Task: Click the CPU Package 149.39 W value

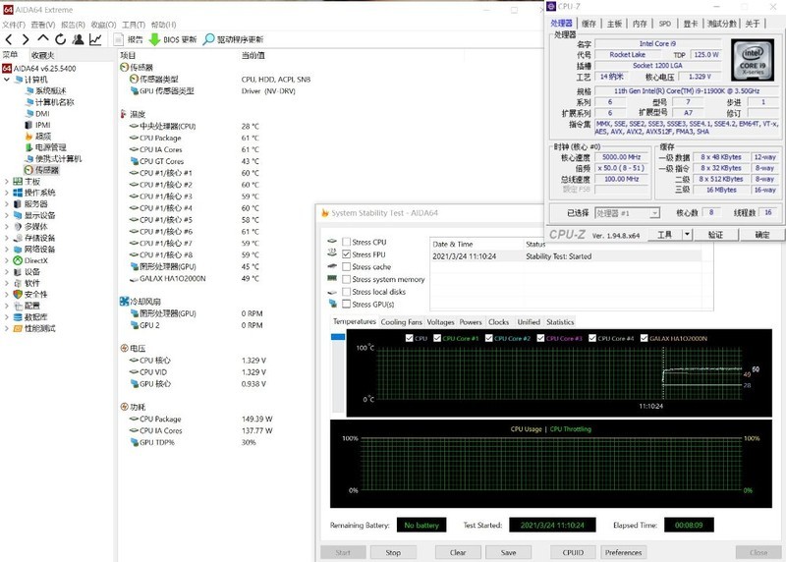Action: coord(256,419)
